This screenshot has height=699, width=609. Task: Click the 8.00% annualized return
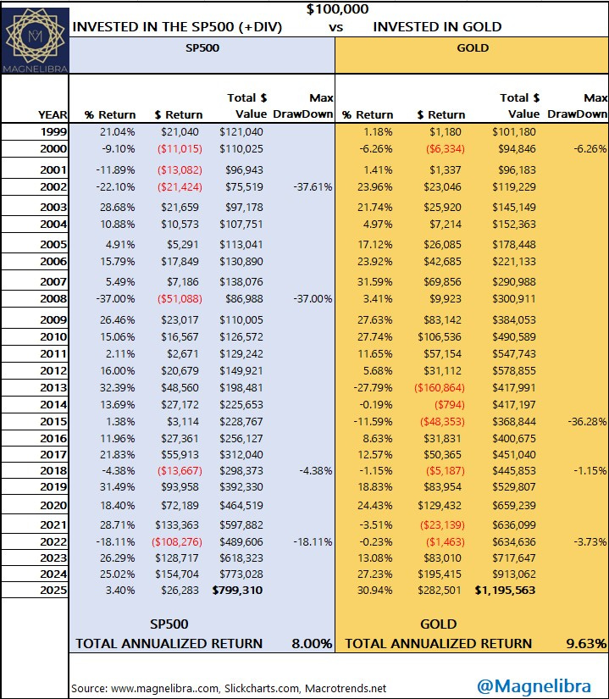[x=312, y=644]
